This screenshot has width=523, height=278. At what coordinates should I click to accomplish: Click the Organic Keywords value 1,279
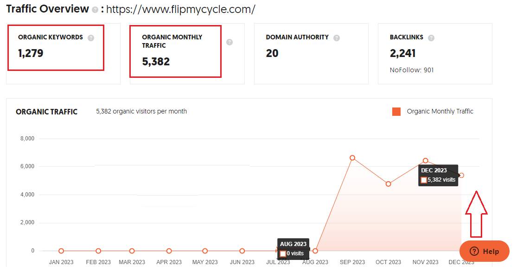pyautogui.click(x=31, y=53)
